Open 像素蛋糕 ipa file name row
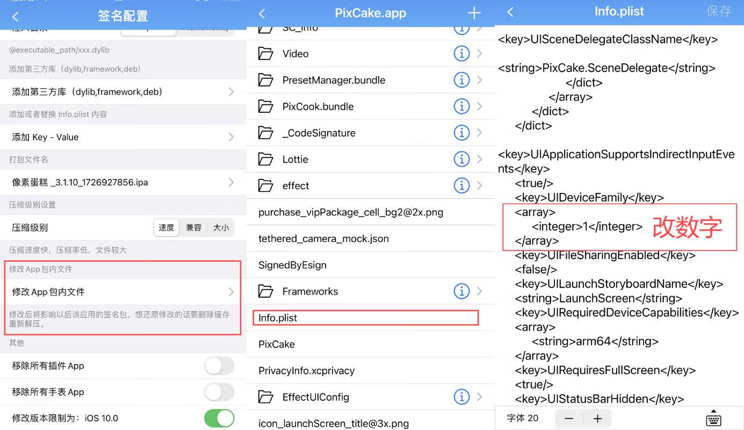The width and height of the screenshot is (744, 430). point(123,182)
